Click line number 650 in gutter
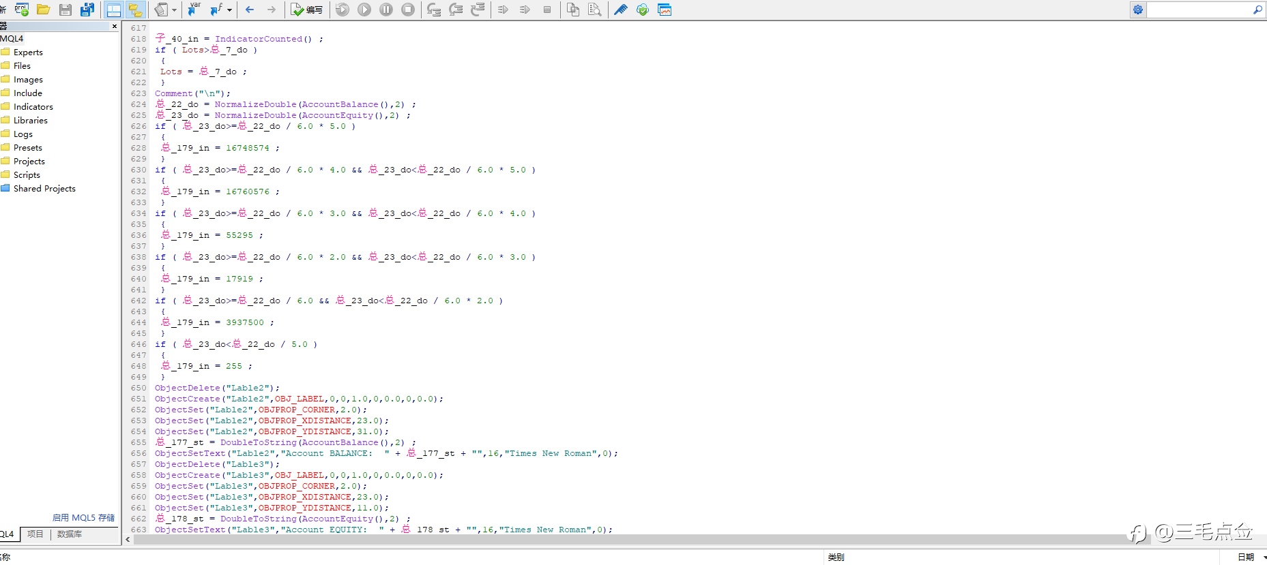1267x565 pixels. [x=139, y=388]
